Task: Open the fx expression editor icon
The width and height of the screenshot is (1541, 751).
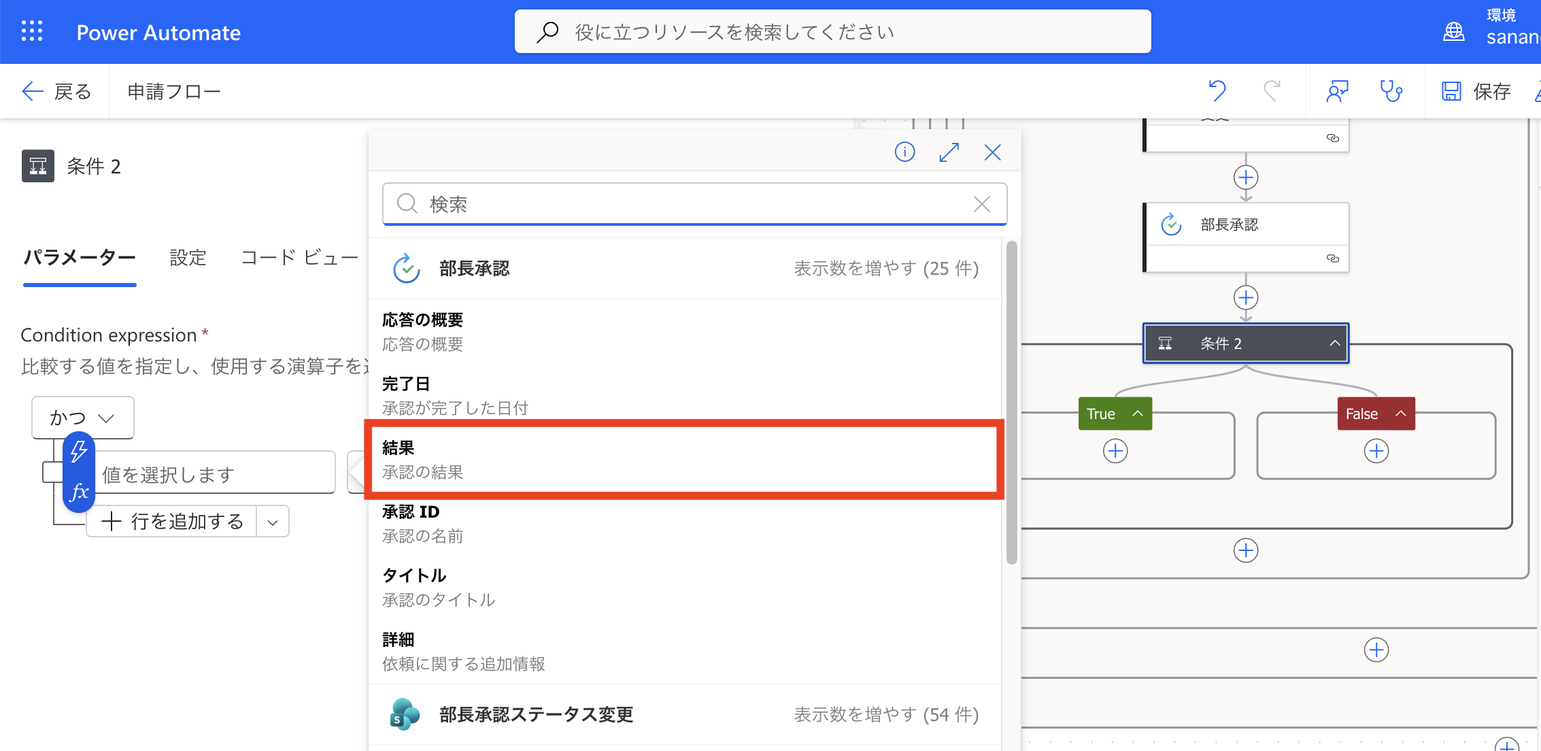Action: point(79,491)
